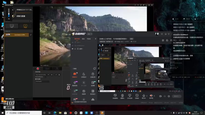
Task: Open RECentral three-dot options menu
Action: coord(31,21)
